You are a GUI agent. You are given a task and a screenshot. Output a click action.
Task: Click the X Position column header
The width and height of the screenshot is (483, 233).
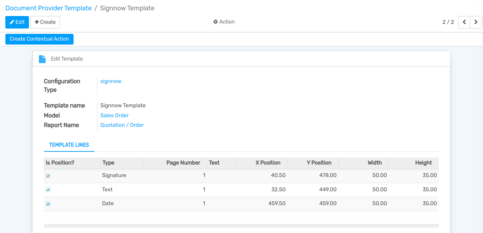point(268,163)
